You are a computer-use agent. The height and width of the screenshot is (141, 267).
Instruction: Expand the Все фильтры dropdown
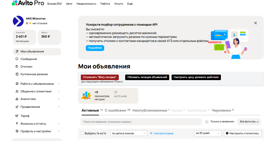point(249,121)
